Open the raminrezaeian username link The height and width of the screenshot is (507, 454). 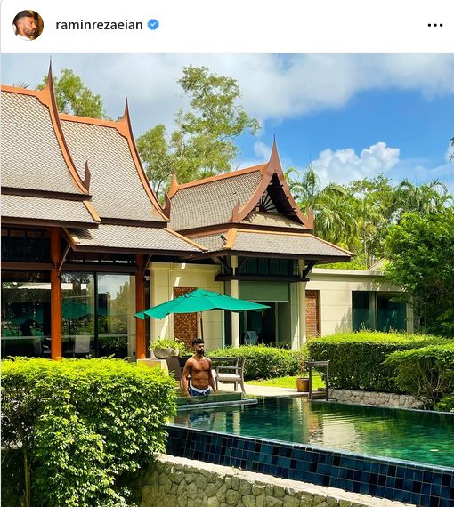pyautogui.click(x=99, y=25)
